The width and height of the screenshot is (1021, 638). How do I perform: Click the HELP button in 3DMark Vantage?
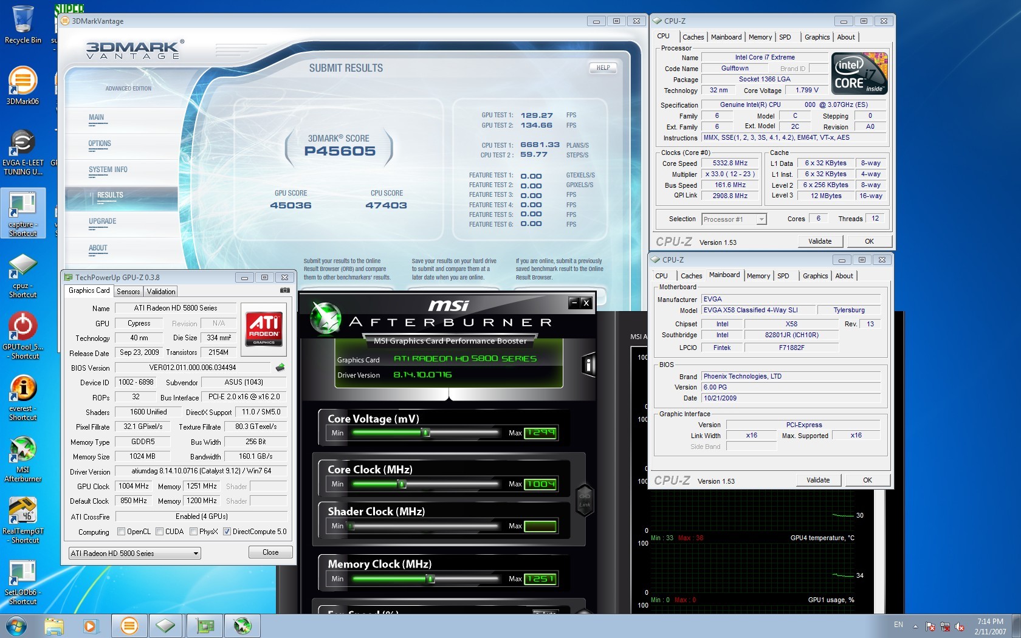pos(603,68)
